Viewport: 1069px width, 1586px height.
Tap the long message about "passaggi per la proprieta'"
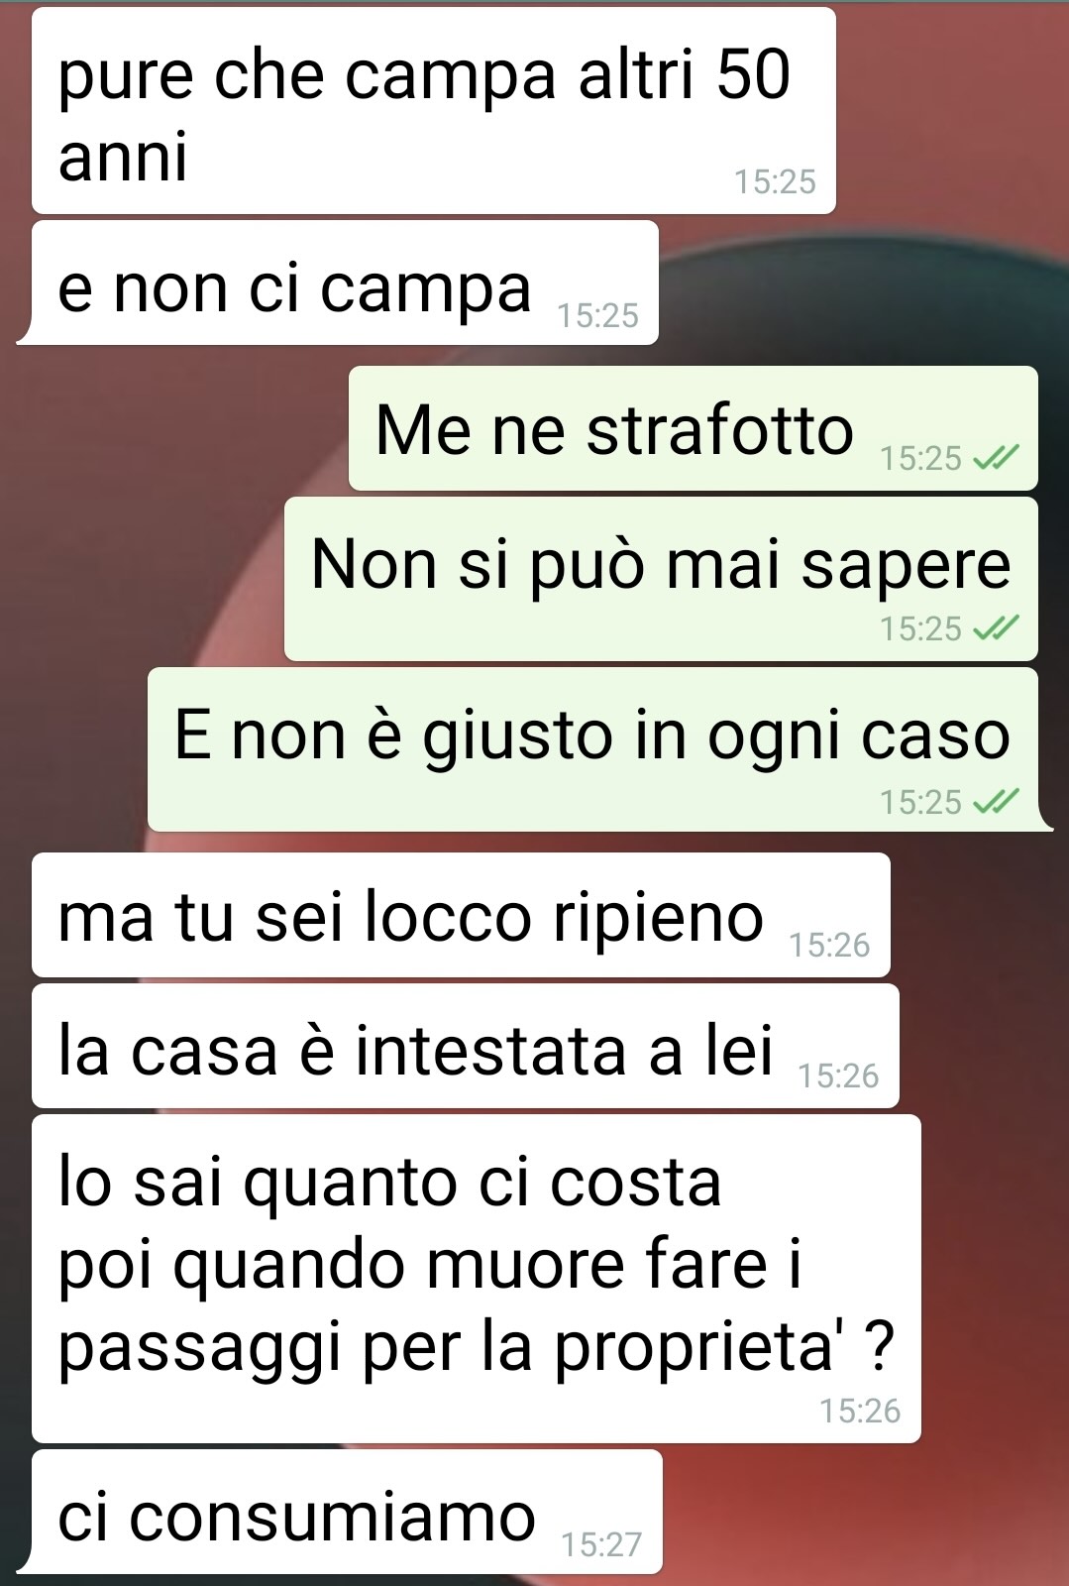point(477,1279)
